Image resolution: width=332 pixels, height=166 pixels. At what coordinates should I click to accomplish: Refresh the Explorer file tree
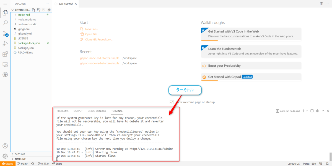click(x=44, y=10)
